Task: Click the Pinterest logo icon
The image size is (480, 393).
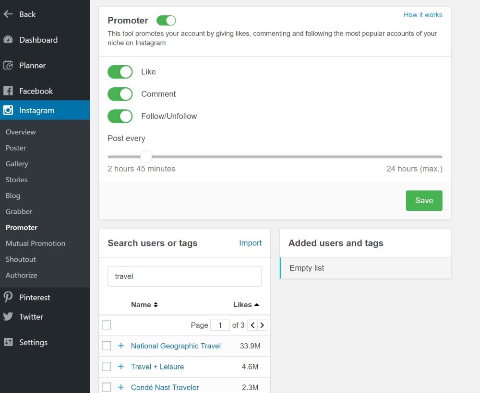Action: click(8, 297)
